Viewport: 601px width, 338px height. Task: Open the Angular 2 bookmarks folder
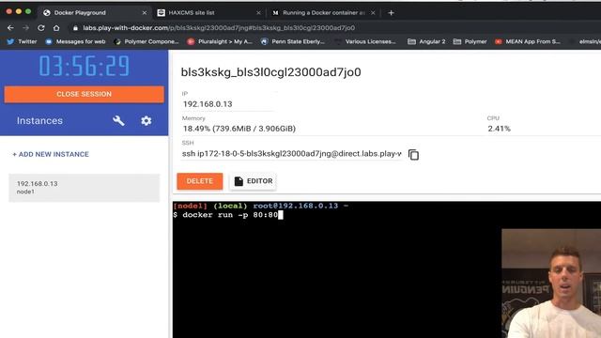(x=426, y=41)
